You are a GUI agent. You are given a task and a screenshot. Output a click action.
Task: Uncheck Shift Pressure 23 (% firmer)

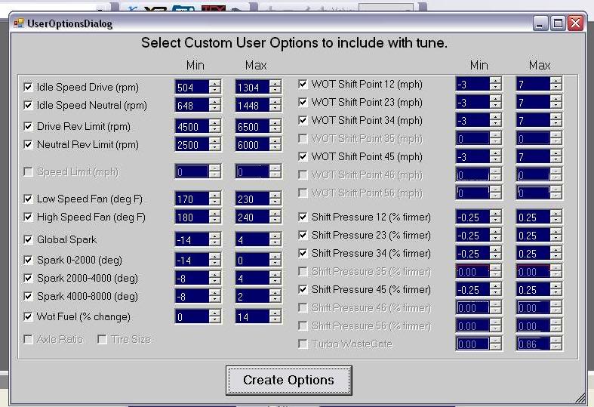303,236
